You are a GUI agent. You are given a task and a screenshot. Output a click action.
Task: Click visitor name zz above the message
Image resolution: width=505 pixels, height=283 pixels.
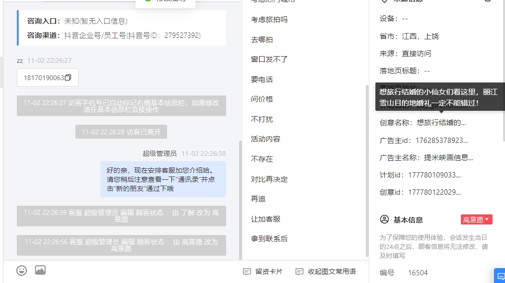[x=20, y=61]
